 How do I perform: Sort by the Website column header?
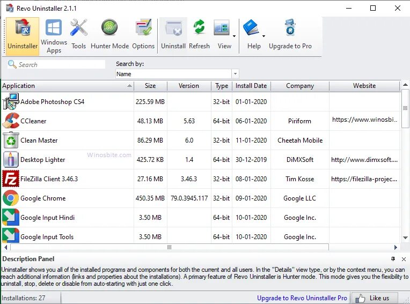point(364,86)
